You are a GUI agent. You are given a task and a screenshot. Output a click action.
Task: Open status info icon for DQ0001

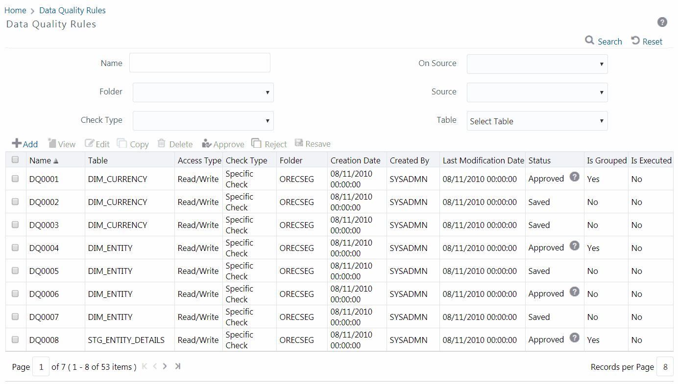(575, 177)
